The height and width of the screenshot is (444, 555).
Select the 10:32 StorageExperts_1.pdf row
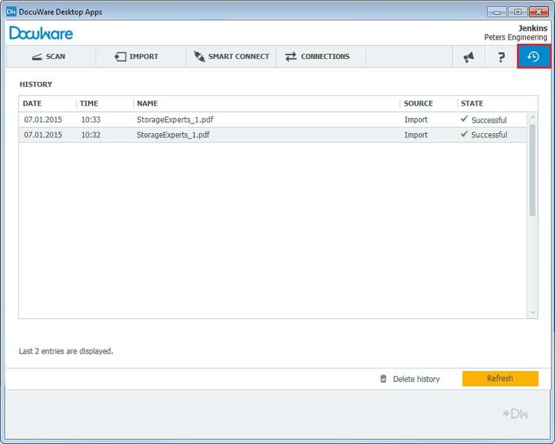(173, 135)
